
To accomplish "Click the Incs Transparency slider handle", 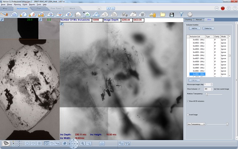I will pyautogui.click(x=227, y=124).
